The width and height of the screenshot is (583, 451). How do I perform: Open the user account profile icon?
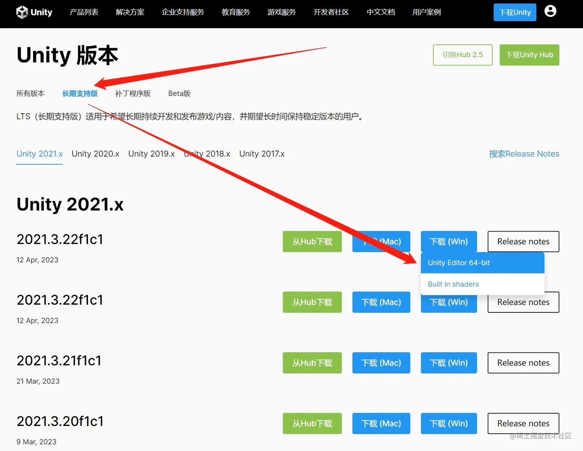tap(550, 11)
